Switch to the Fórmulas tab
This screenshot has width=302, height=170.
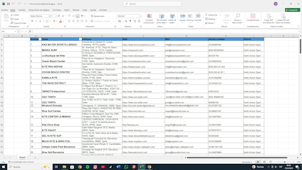coord(57,10)
